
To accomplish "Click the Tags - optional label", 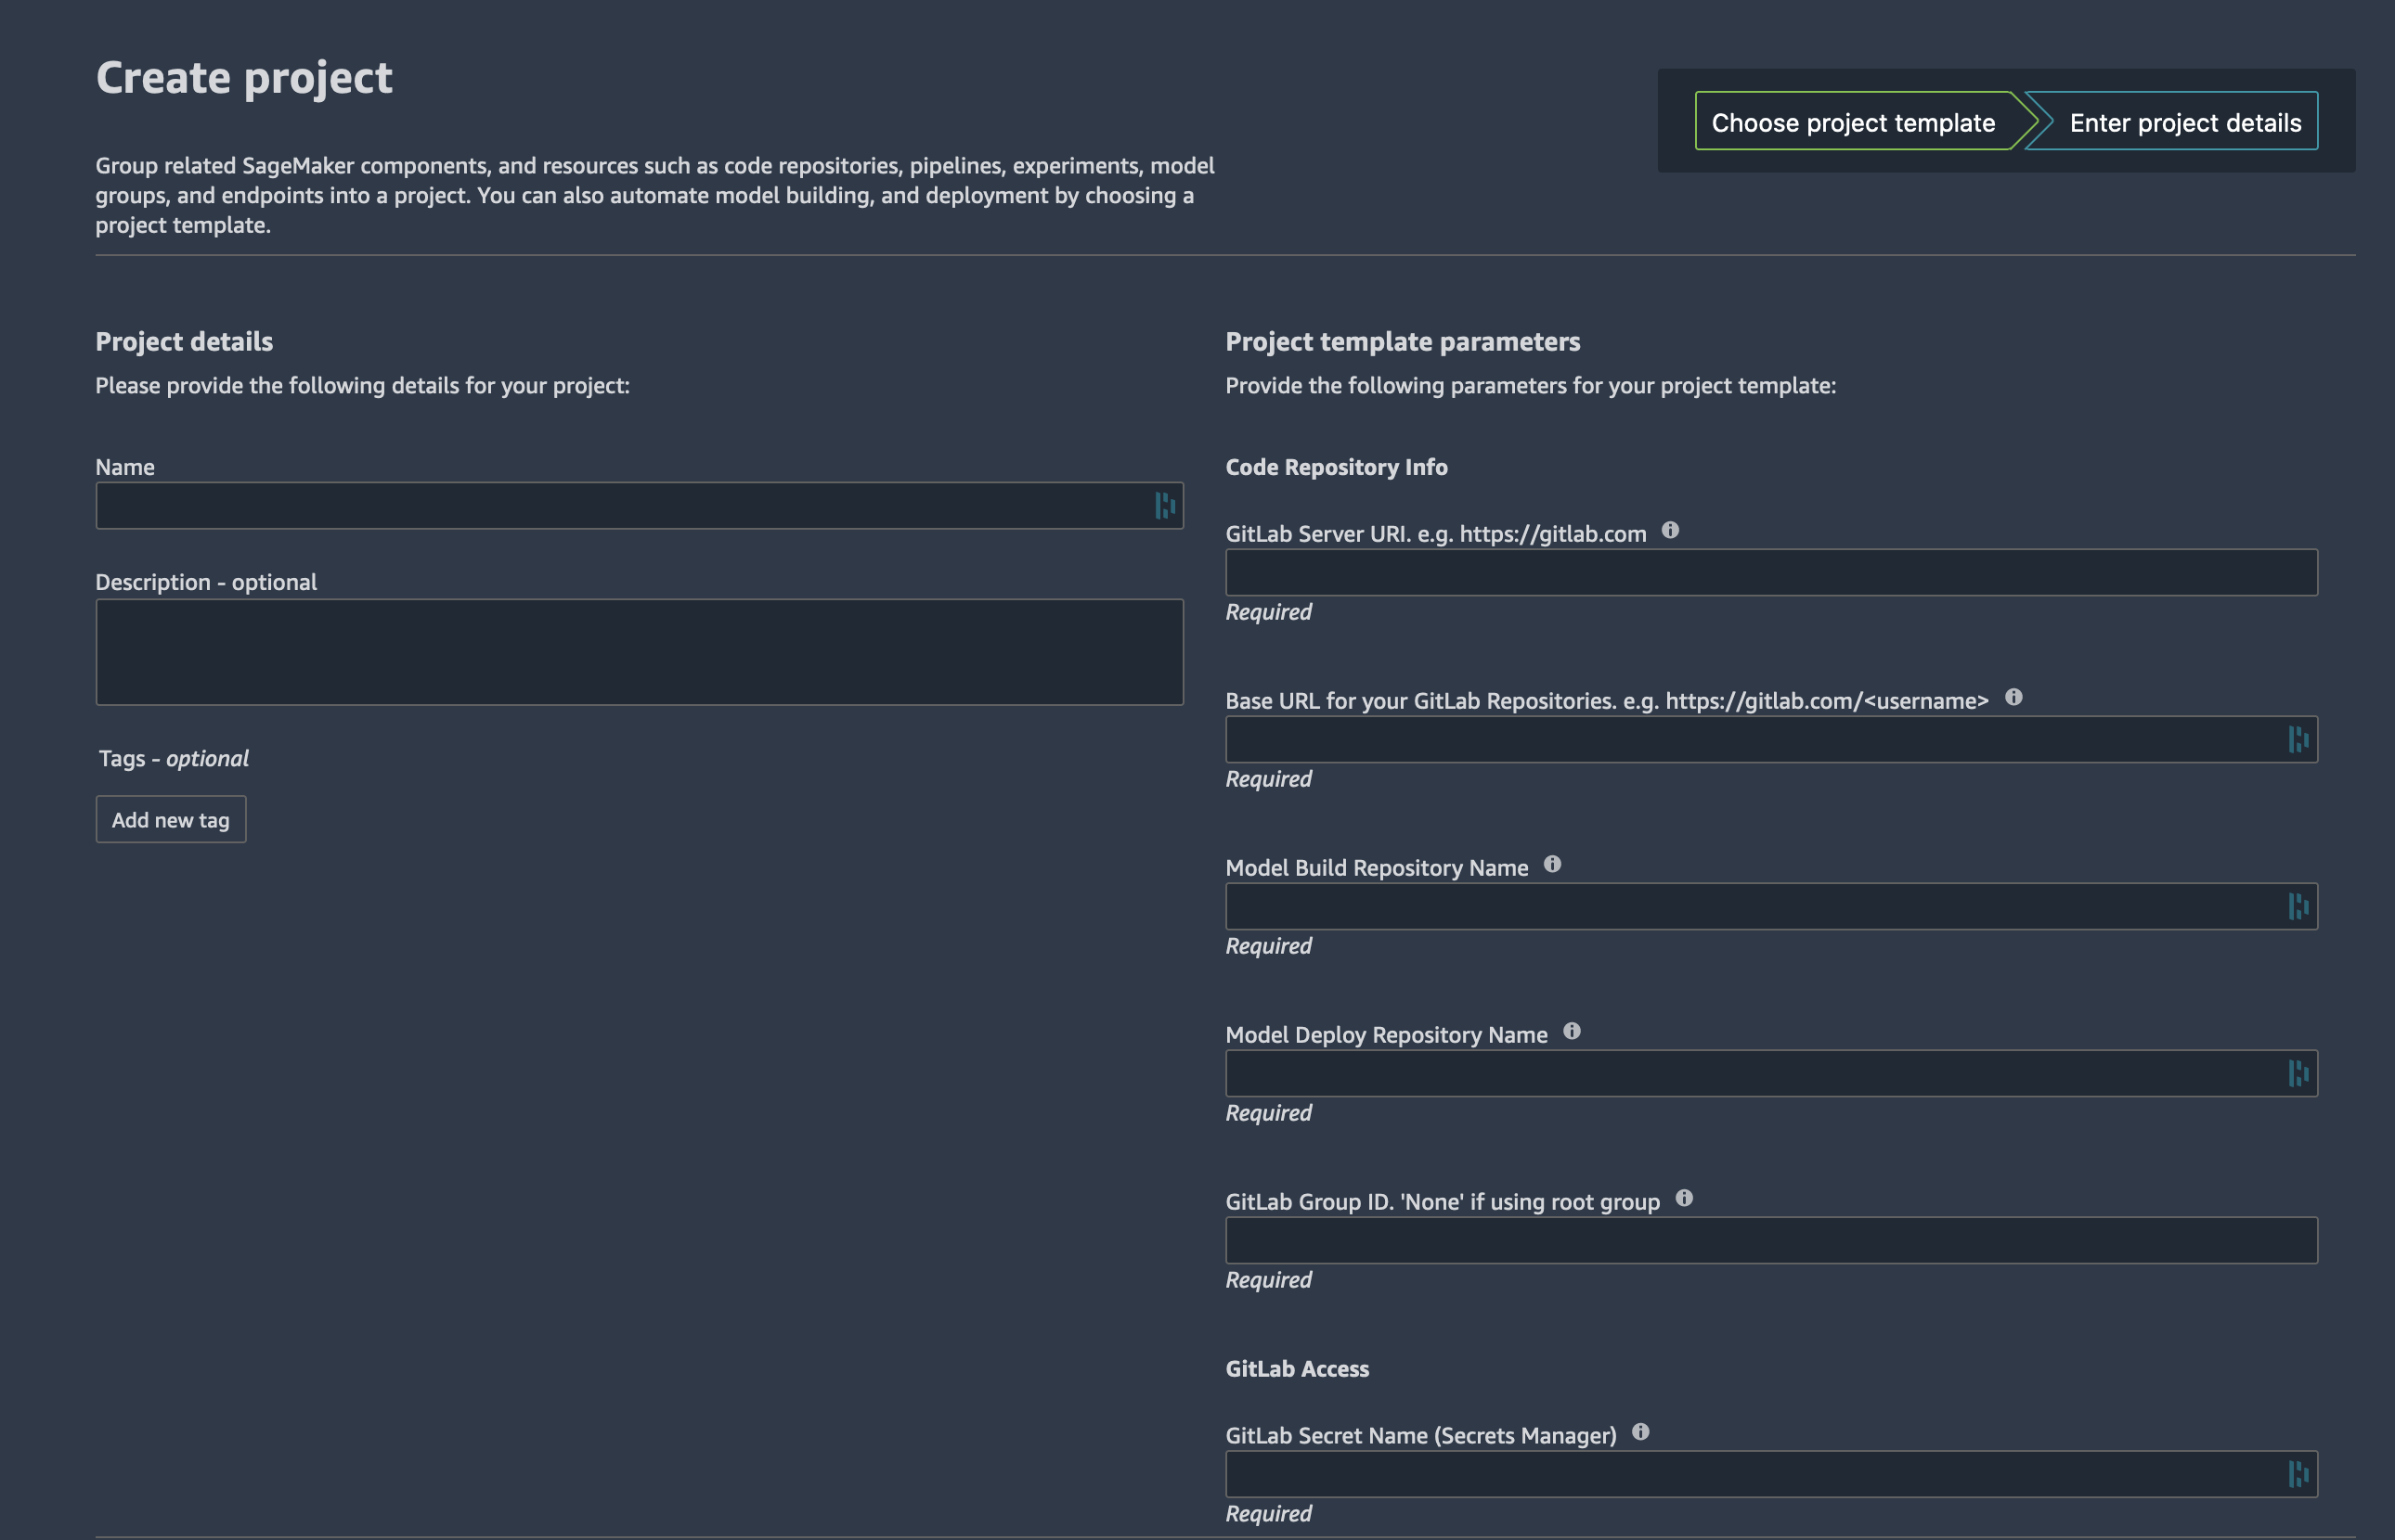I will [175, 759].
